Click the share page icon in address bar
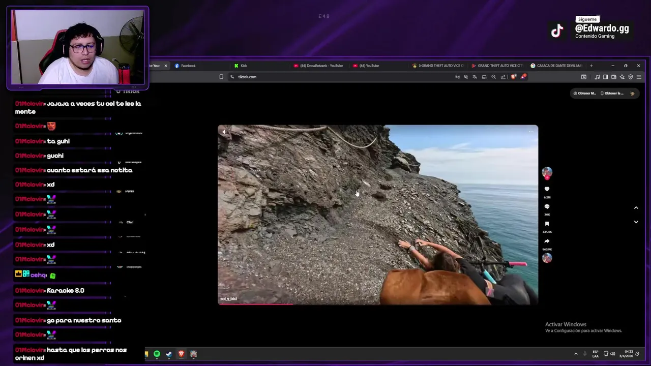This screenshot has width=651, height=366. [x=503, y=77]
